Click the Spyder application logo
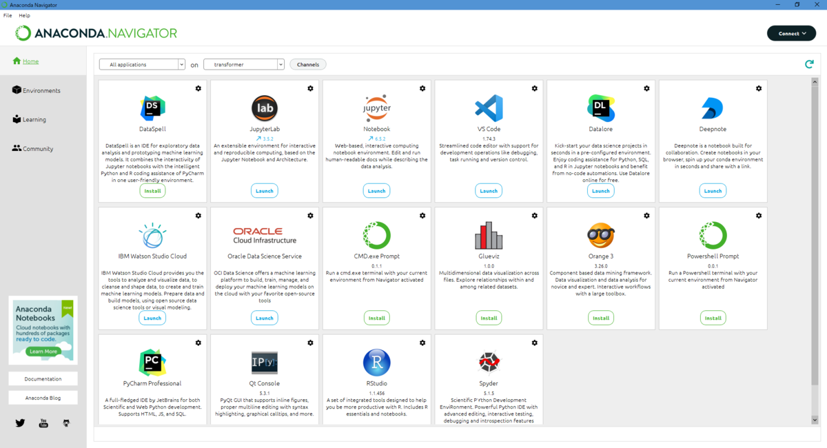The height and width of the screenshot is (448, 827). click(x=489, y=363)
